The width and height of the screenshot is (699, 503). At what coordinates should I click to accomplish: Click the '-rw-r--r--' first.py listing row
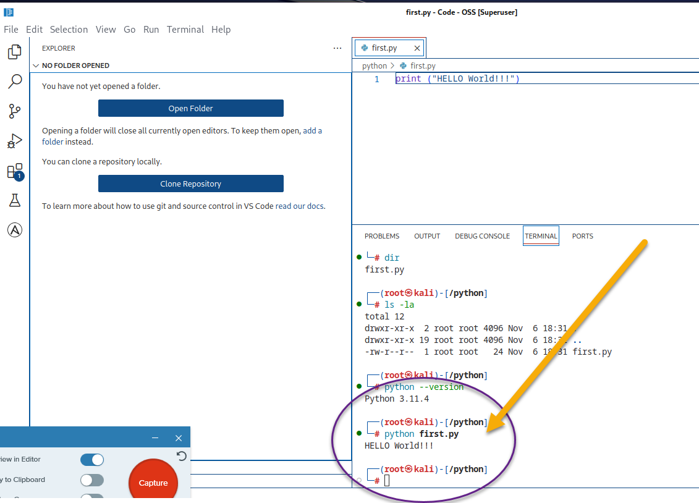(488, 352)
